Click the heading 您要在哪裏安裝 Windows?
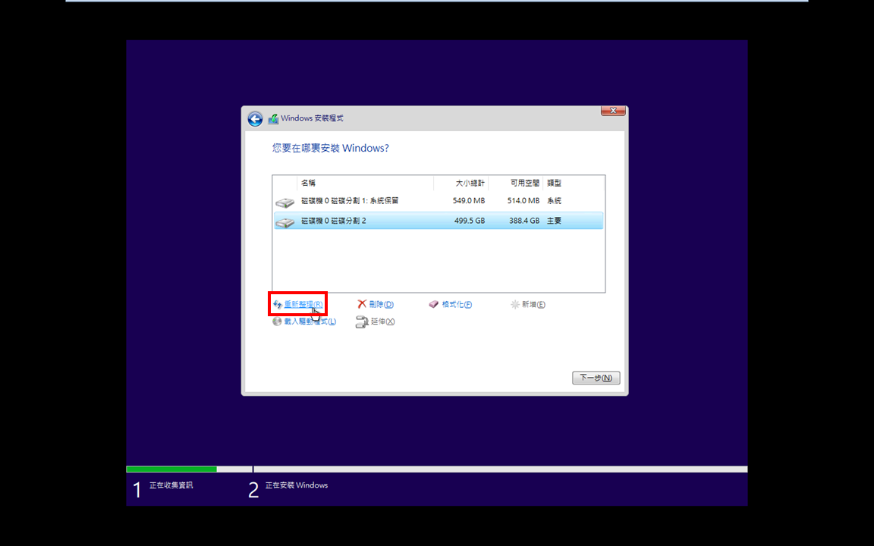 [331, 148]
